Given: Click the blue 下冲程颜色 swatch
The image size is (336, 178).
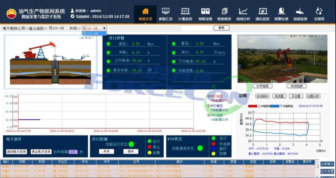Looking at the screenshot, I should tap(275, 106).
